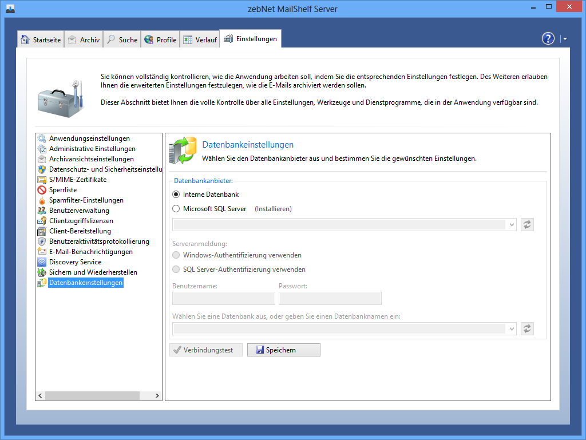Click the Suche magnifier icon

coord(111,39)
